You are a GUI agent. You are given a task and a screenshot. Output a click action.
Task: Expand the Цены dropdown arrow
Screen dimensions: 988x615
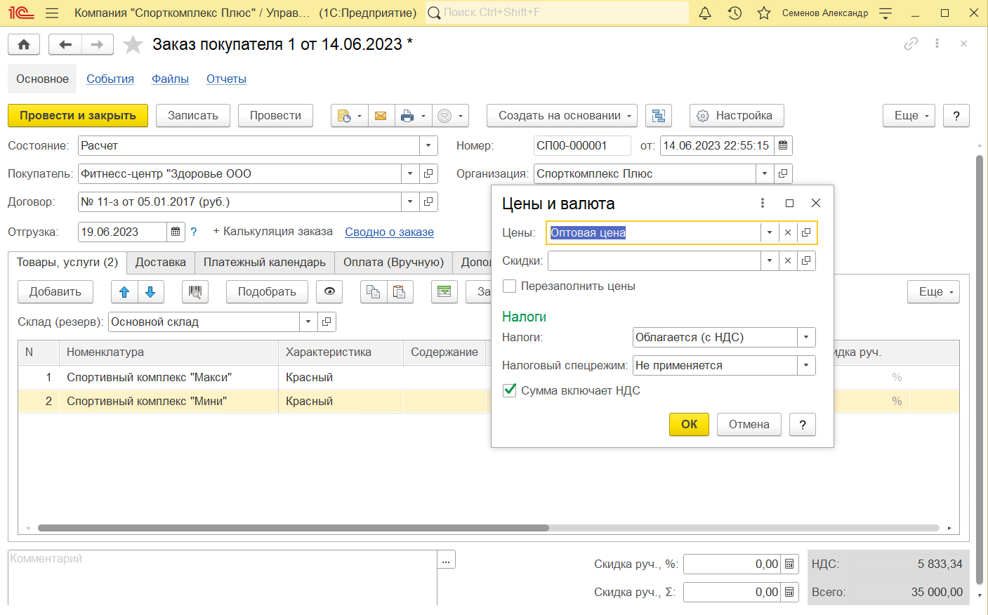click(770, 232)
